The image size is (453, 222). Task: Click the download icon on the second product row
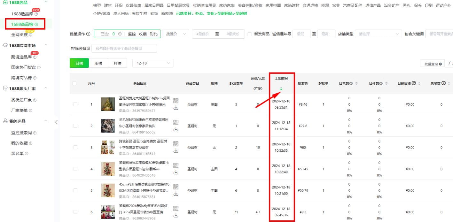pyautogui.click(x=176, y=129)
